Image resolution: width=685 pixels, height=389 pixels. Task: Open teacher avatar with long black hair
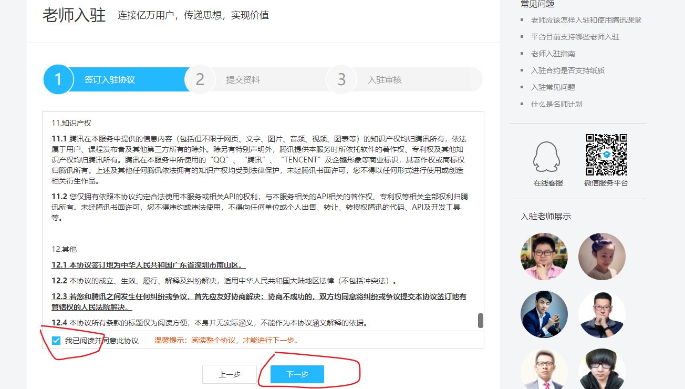pyautogui.click(x=602, y=369)
